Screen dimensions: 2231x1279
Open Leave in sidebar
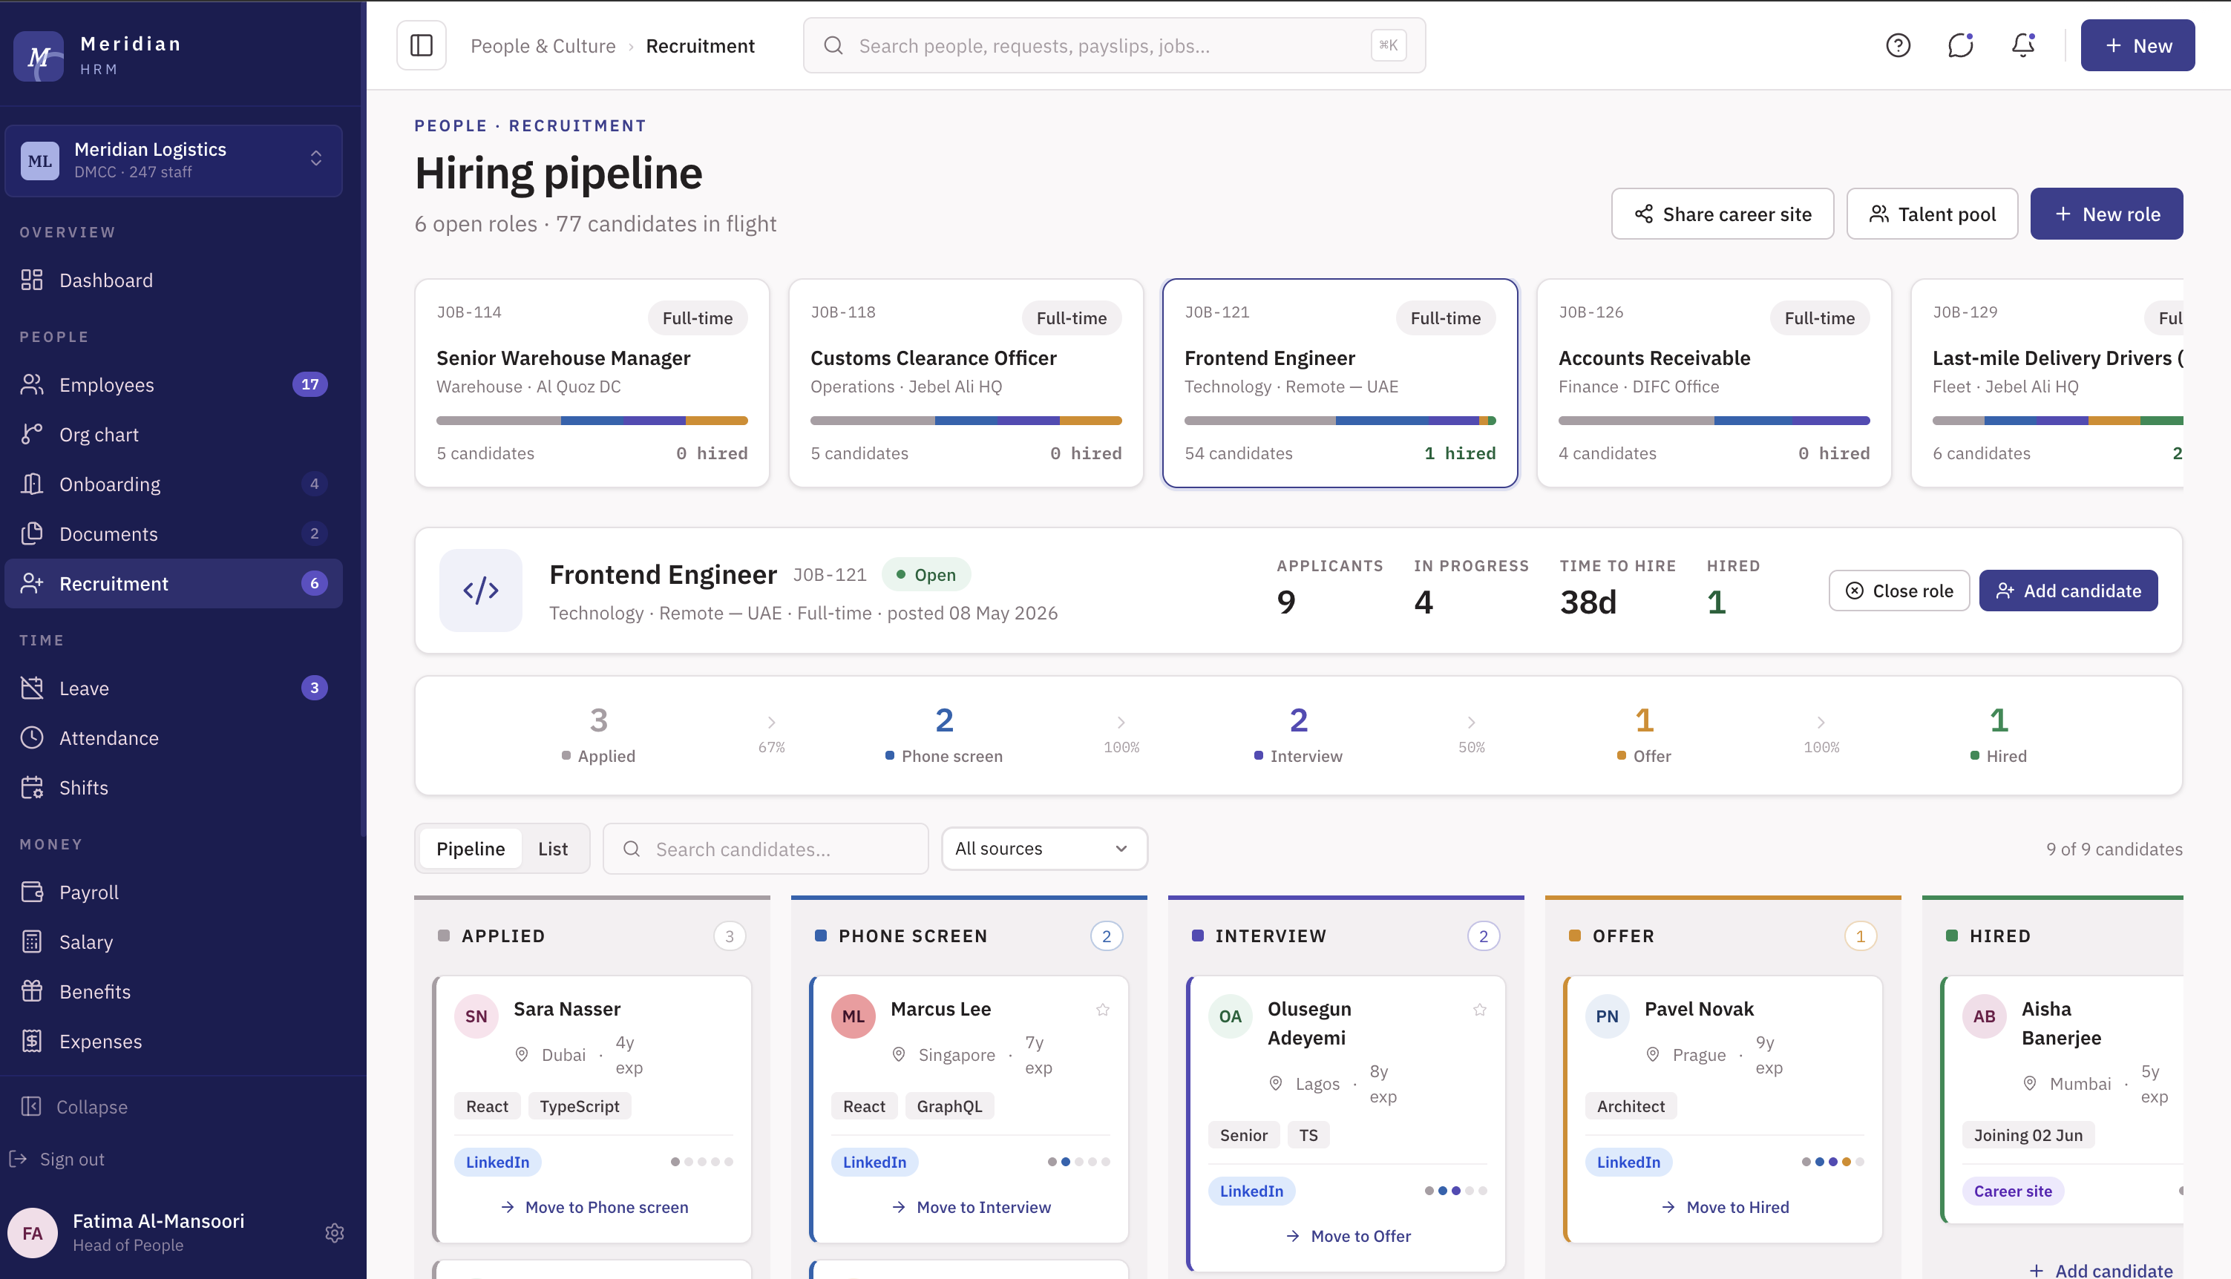point(173,688)
